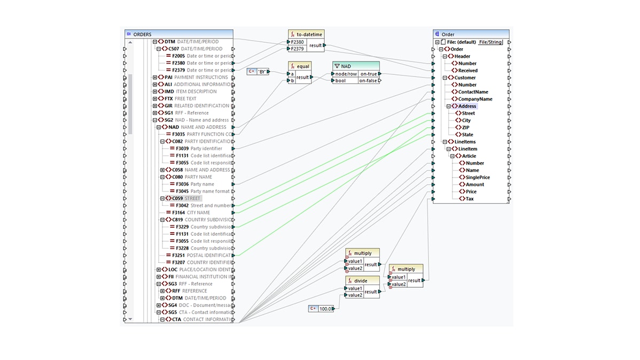Collapse the SG2 NAD Name and address node

point(155,120)
